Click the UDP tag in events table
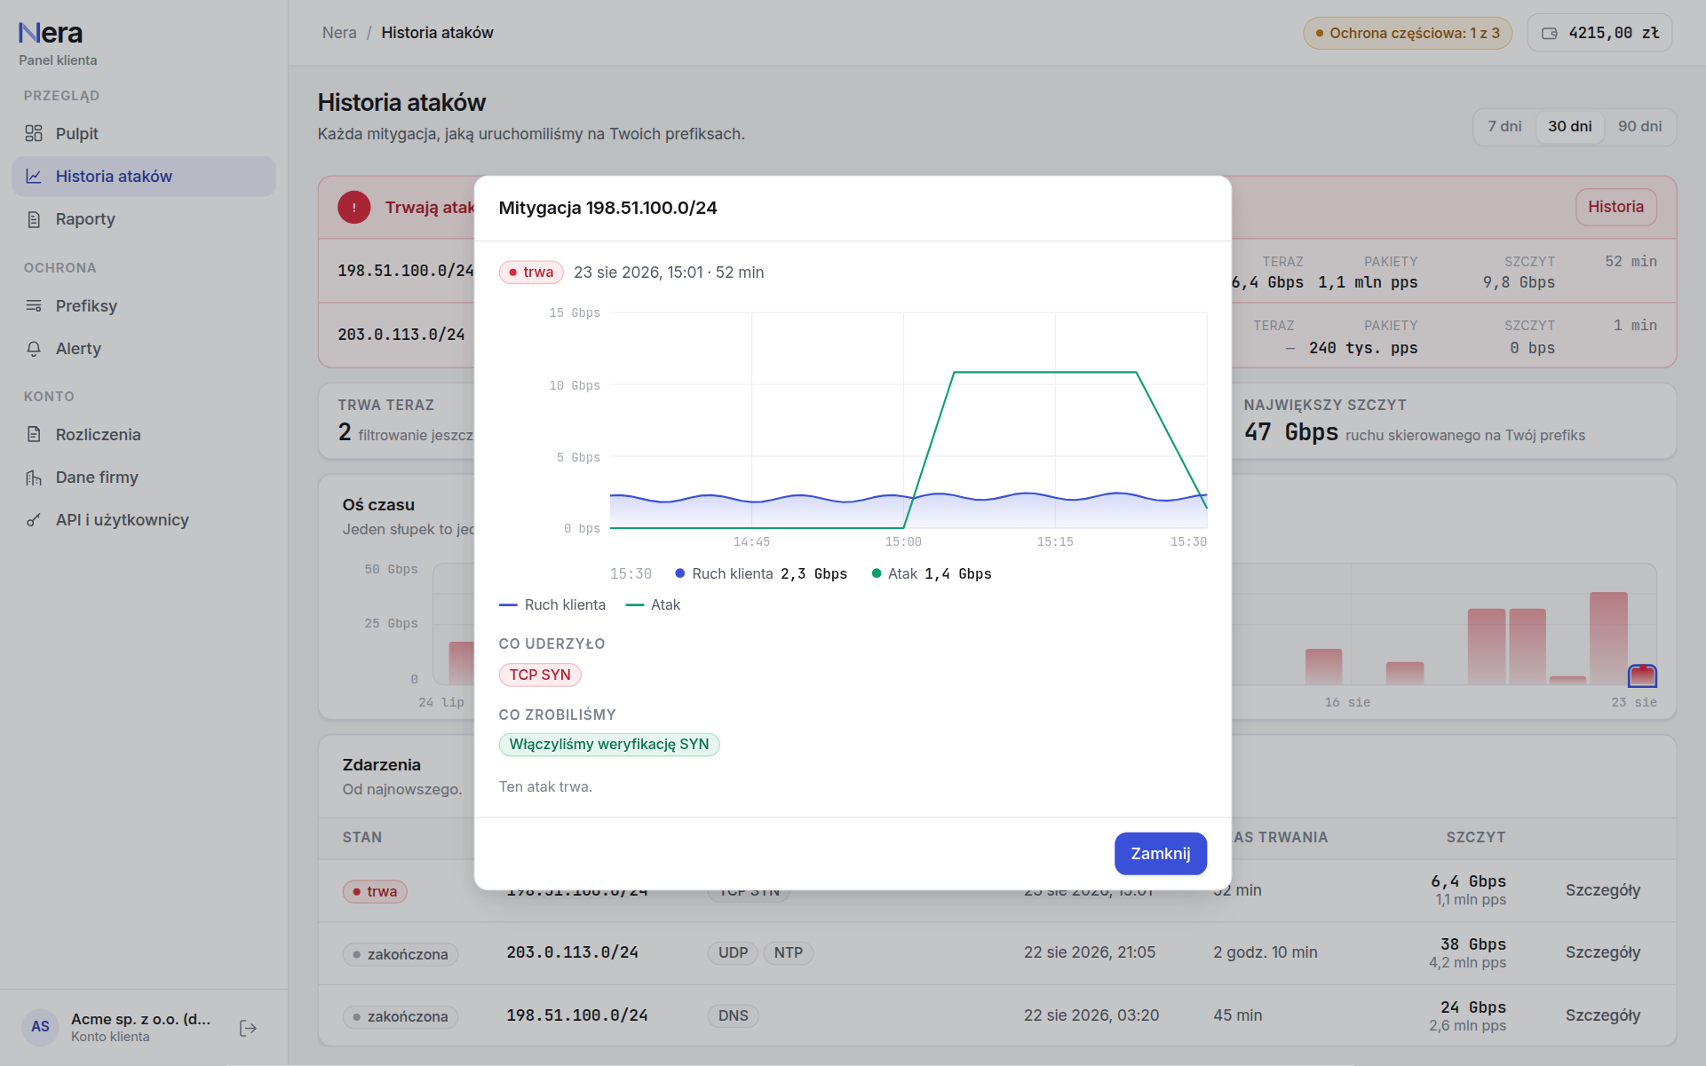This screenshot has height=1066, width=1706. pos(734,953)
